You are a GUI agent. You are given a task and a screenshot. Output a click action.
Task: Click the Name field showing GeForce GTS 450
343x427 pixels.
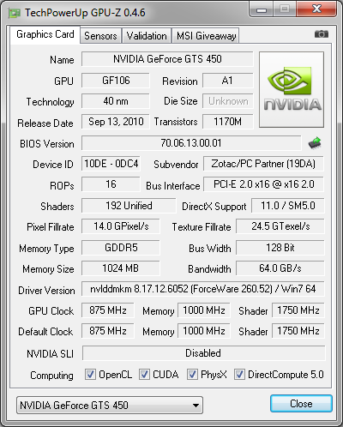[x=167, y=59]
